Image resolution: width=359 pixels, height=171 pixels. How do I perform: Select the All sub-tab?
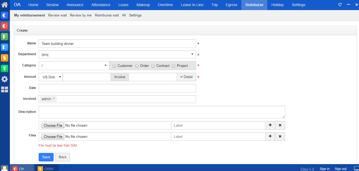point(124,15)
